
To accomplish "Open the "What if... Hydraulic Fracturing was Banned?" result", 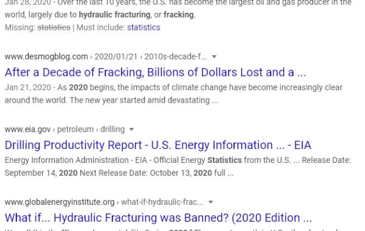I will pyautogui.click(x=158, y=218).
